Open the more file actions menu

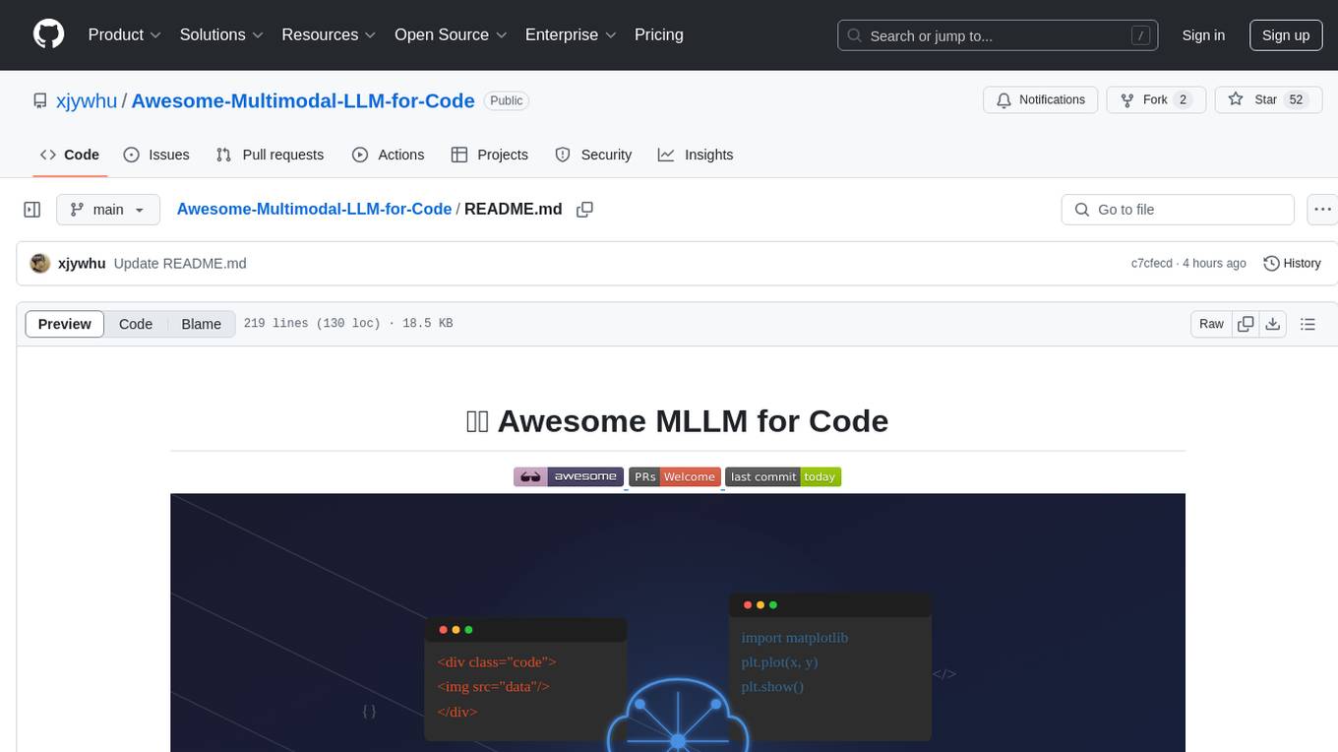point(1322,210)
